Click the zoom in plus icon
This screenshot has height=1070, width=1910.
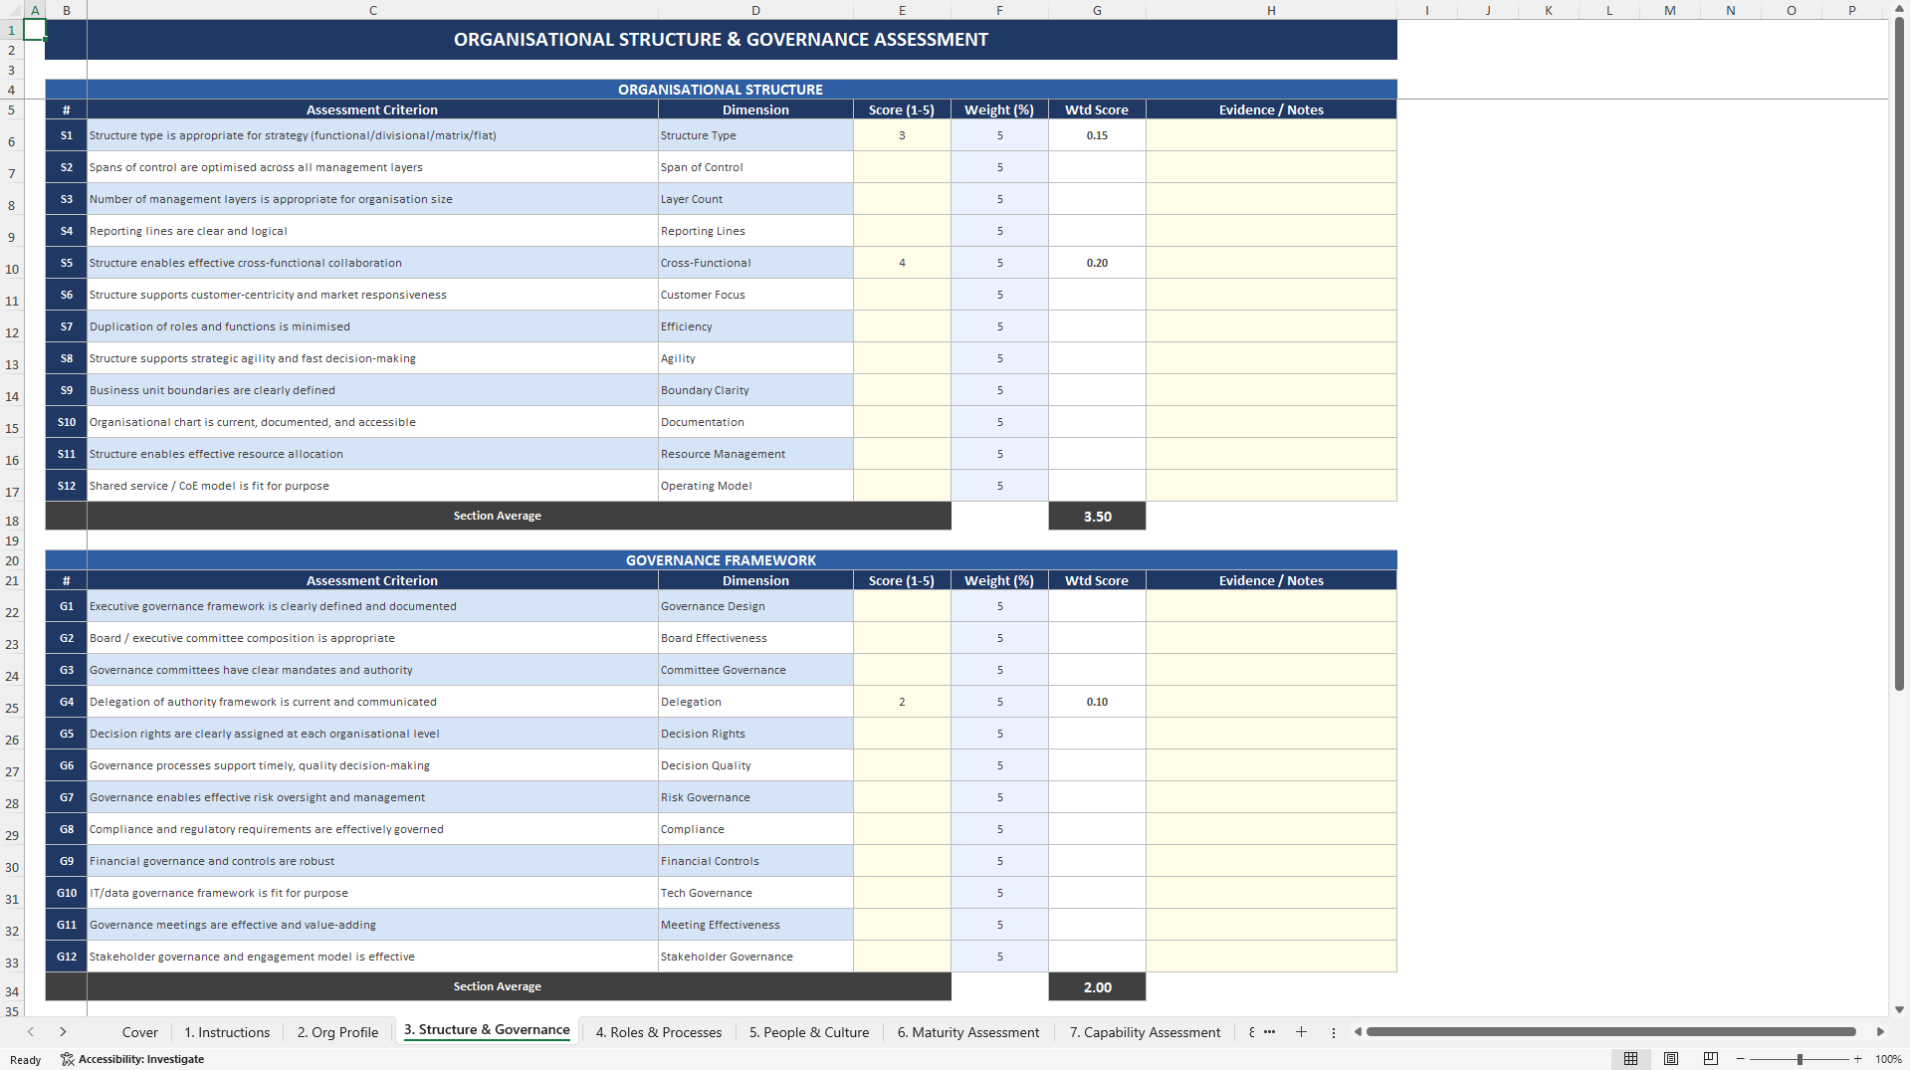1858,1059
